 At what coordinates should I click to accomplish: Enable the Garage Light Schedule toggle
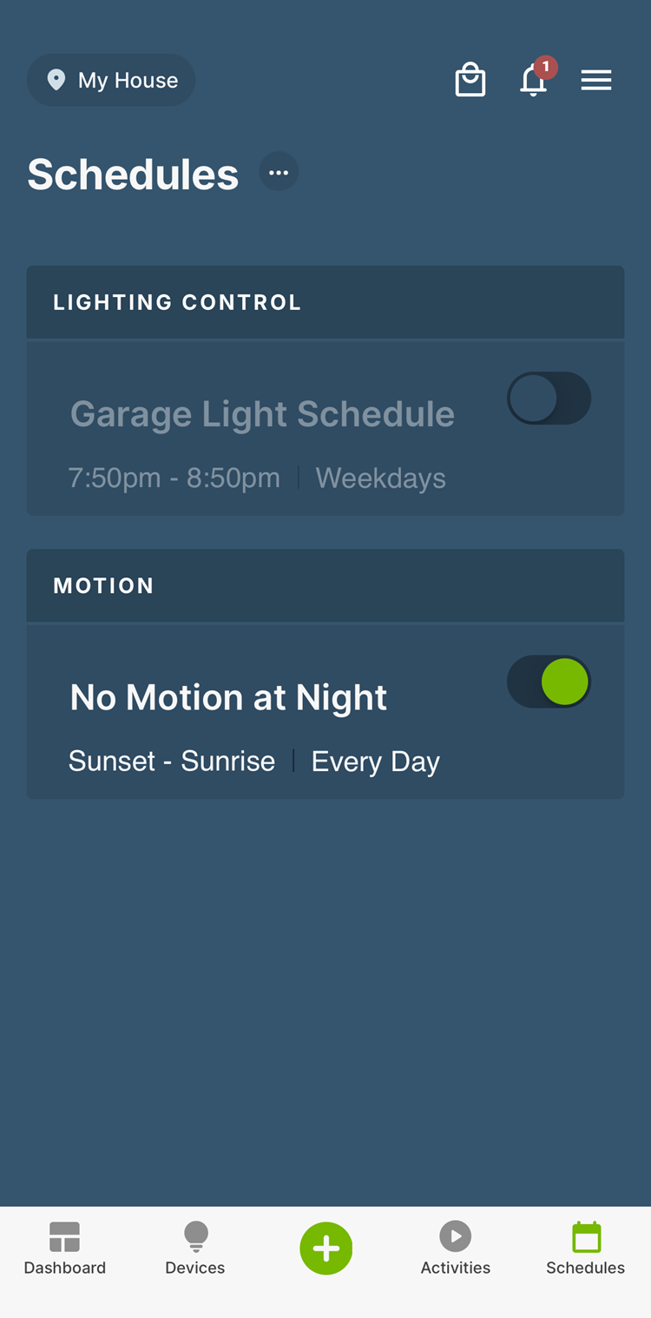coord(549,399)
